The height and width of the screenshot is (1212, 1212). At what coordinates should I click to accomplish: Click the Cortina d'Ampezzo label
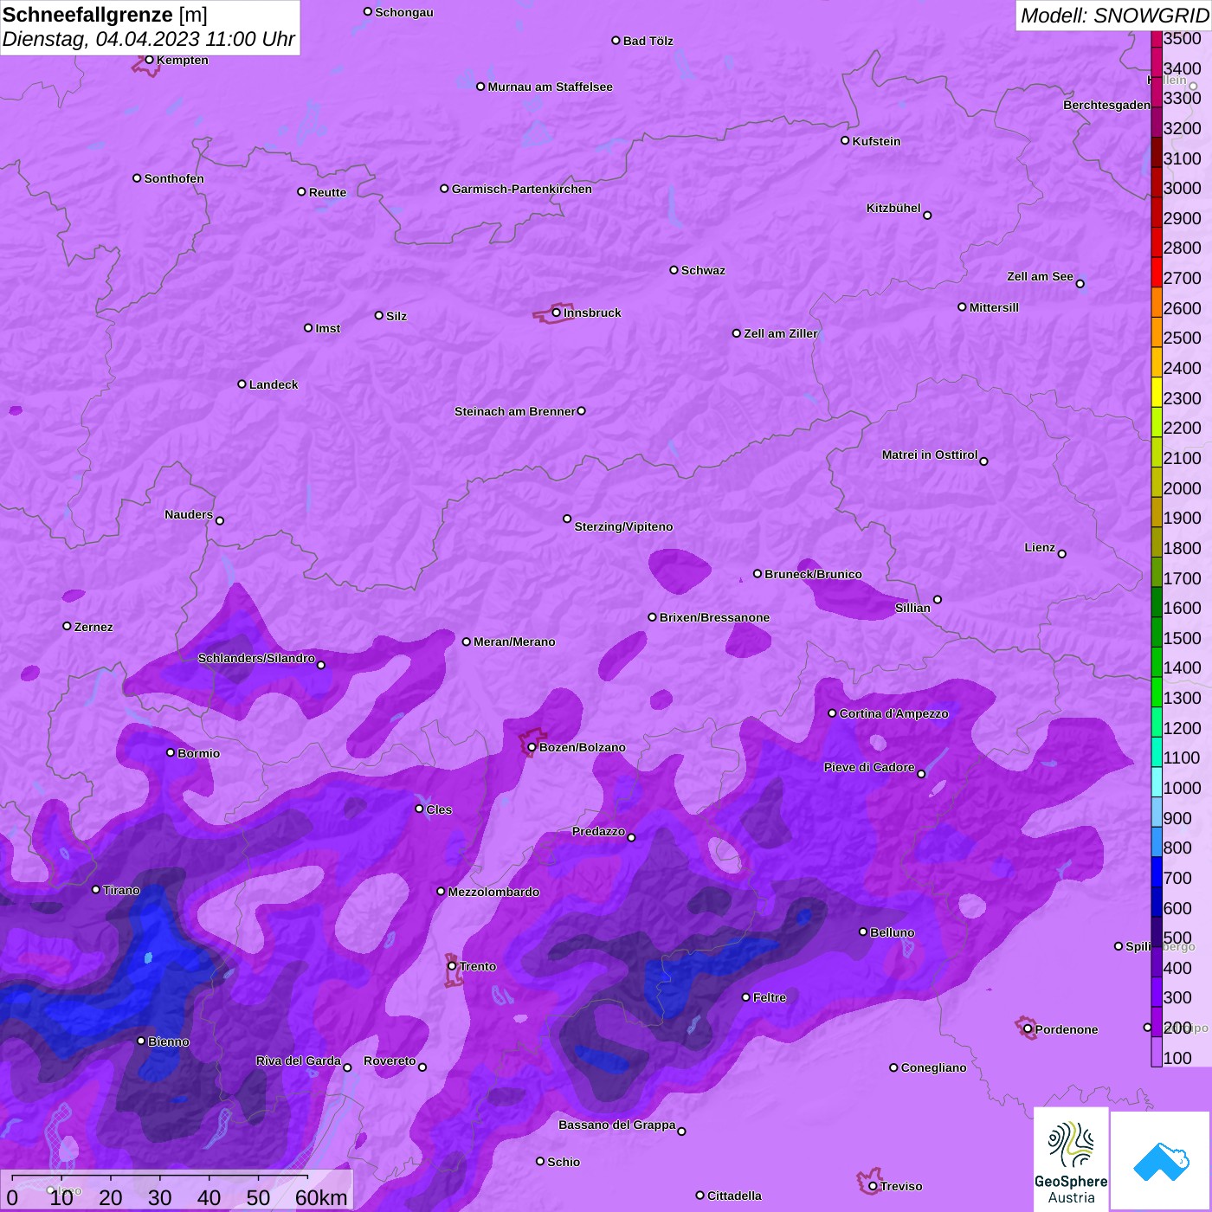click(893, 713)
